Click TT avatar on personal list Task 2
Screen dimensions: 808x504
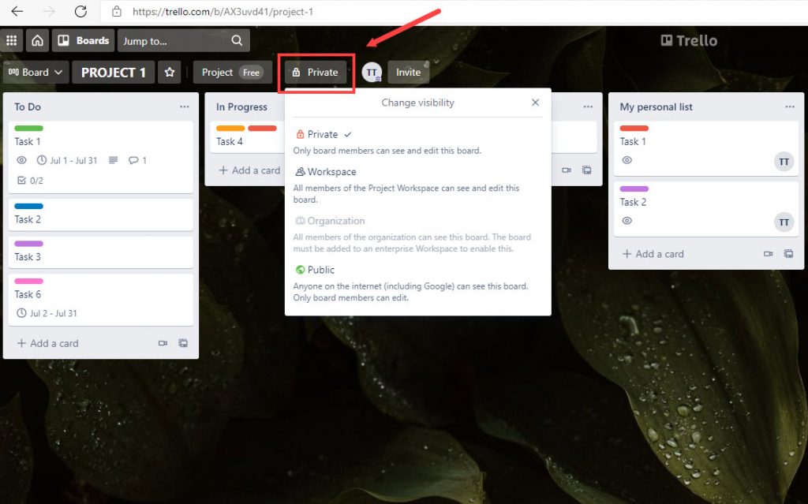[784, 222]
